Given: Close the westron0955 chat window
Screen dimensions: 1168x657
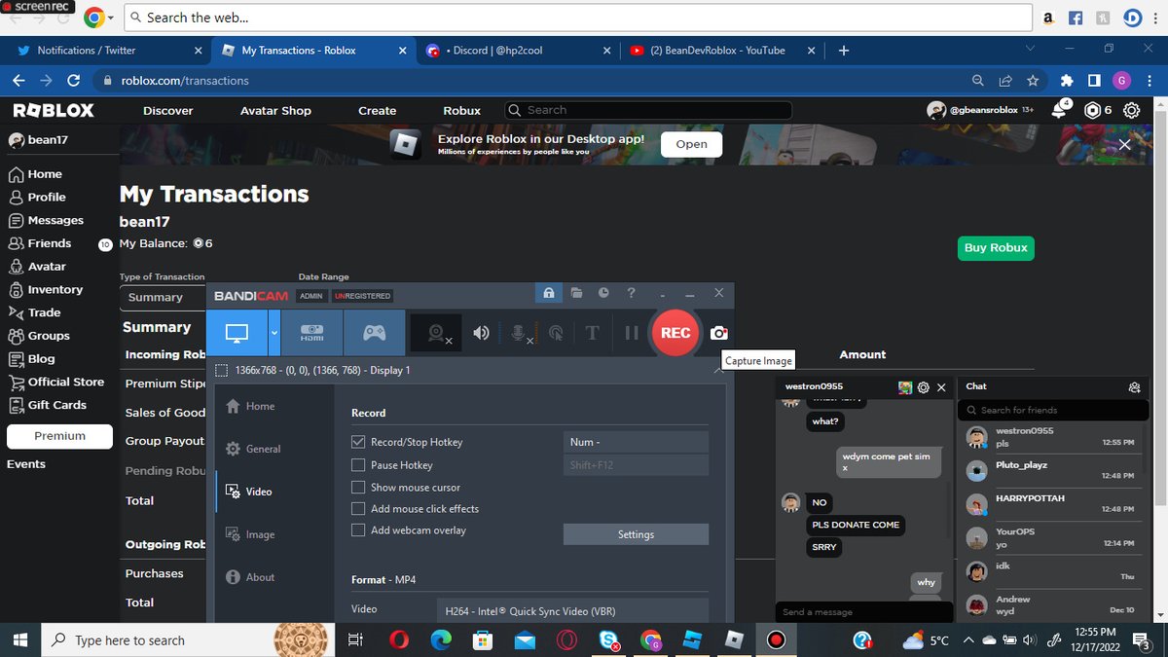Looking at the screenshot, I should (x=941, y=387).
